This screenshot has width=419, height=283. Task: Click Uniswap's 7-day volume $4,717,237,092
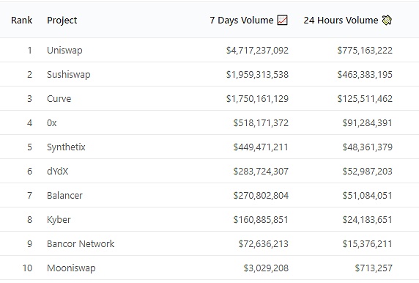(x=257, y=51)
